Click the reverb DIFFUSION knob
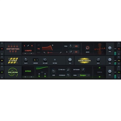The height and width of the screenshot is (121, 121). coord(83,69)
